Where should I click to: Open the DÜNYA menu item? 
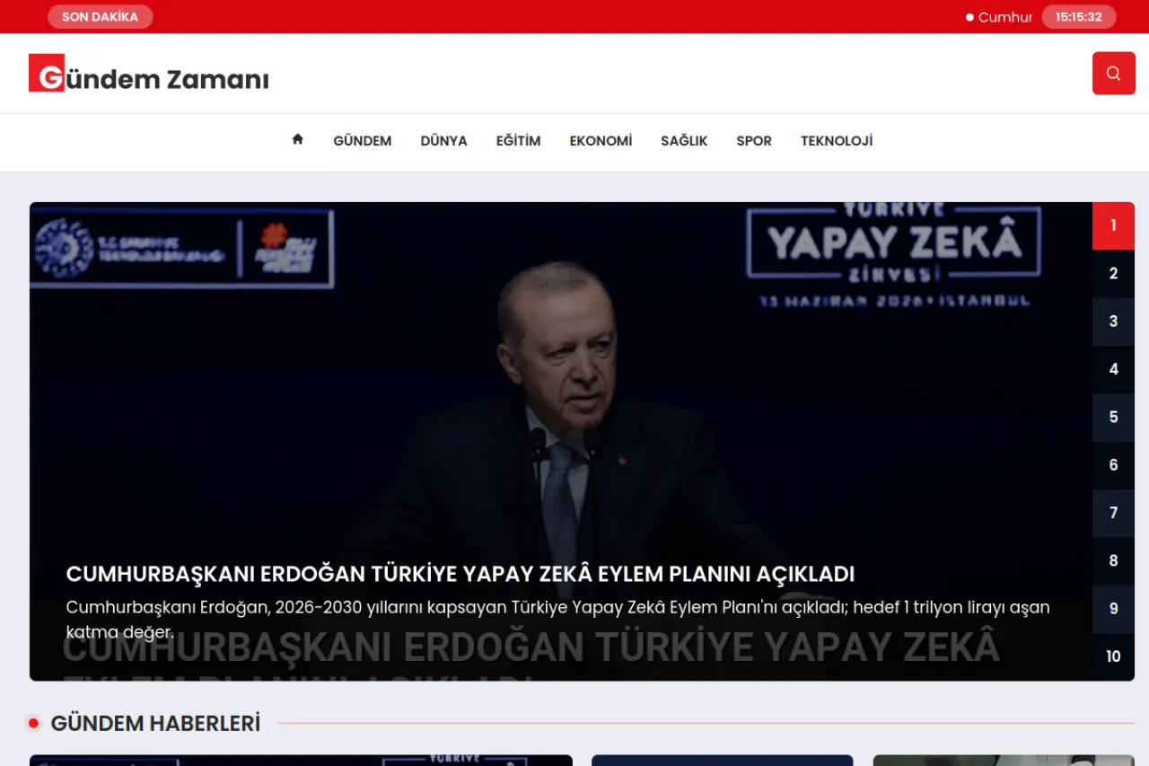443,141
